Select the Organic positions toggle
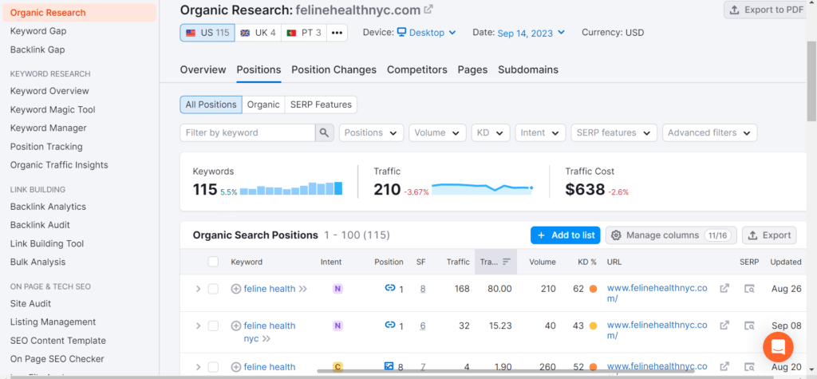817x379 pixels. point(263,105)
